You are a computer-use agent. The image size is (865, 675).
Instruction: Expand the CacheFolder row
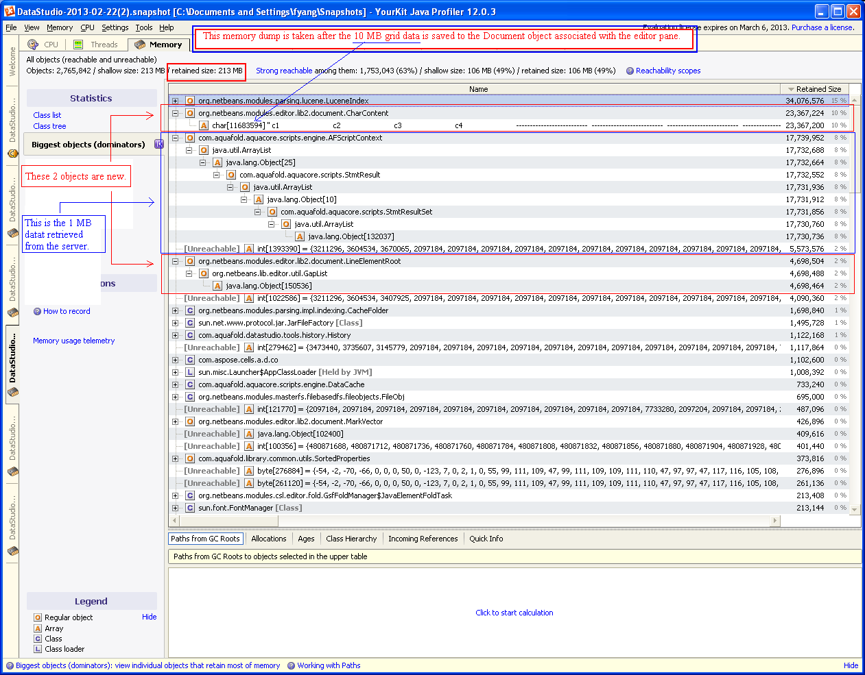[x=175, y=310]
